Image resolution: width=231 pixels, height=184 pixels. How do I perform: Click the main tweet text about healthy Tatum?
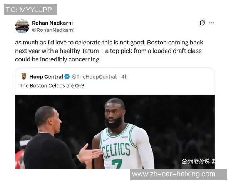pyautogui.click(x=109, y=51)
